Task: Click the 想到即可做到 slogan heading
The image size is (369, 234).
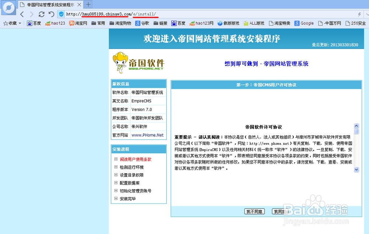Action: (266, 64)
